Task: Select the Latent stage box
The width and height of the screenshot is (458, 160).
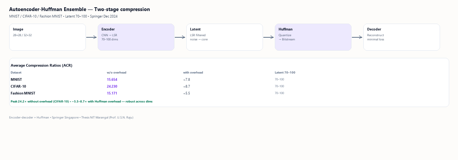Action: [x=224, y=37]
